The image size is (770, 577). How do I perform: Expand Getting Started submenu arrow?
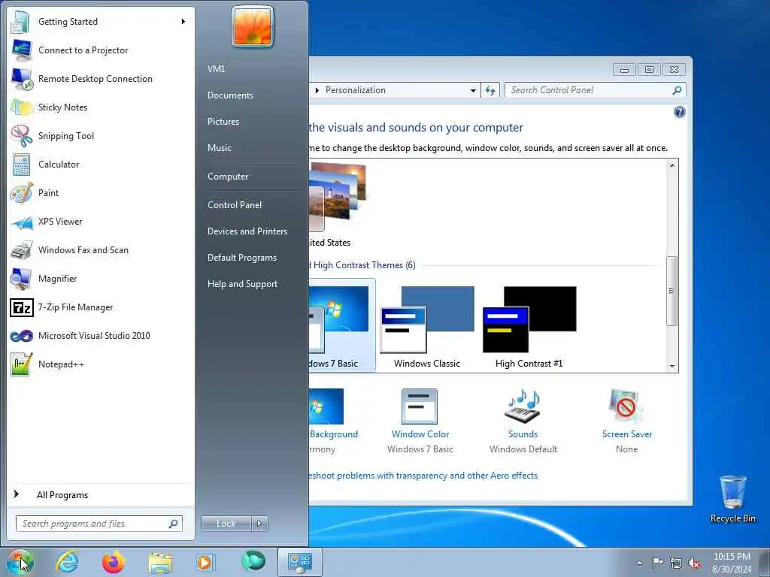point(183,22)
